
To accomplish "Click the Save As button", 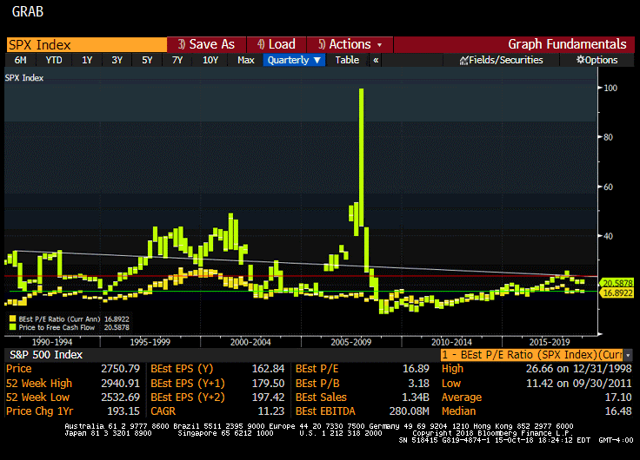I will tap(207, 44).
